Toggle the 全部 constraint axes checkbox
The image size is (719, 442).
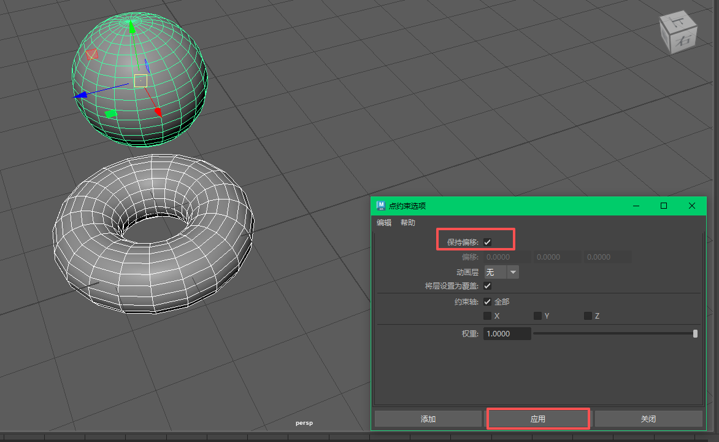click(488, 301)
